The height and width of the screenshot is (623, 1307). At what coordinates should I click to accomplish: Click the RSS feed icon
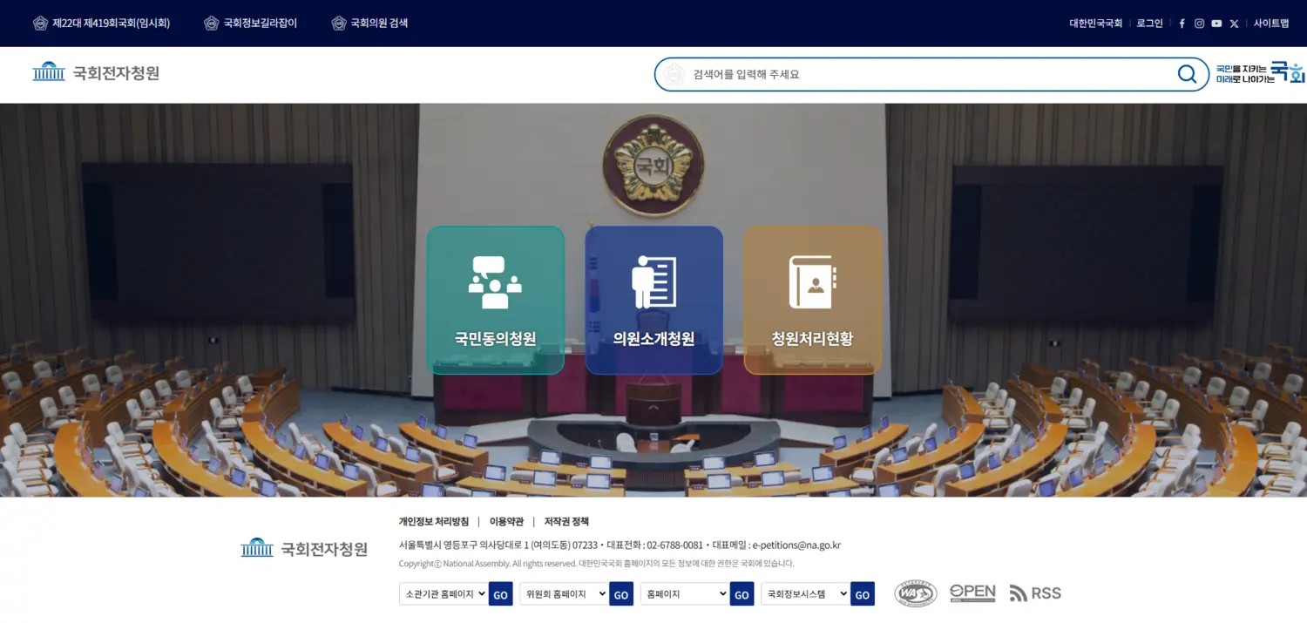coord(1034,593)
